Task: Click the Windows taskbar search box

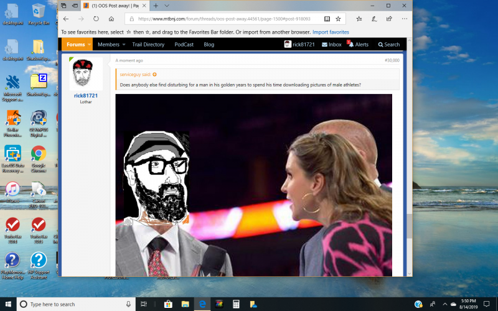Action: (75, 304)
